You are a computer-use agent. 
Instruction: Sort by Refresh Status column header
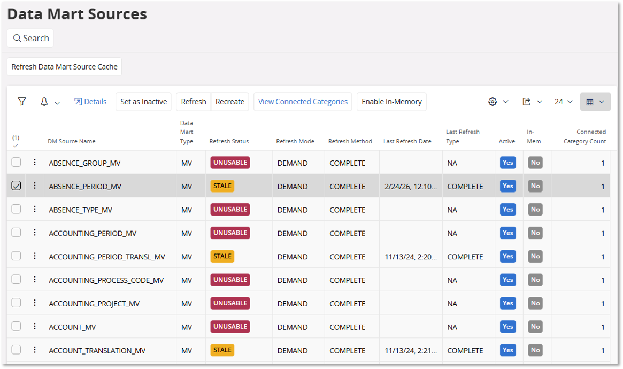tap(229, 141)
